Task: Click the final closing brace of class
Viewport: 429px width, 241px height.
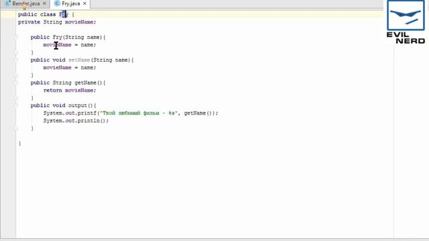Action: [x=19, y=143]
